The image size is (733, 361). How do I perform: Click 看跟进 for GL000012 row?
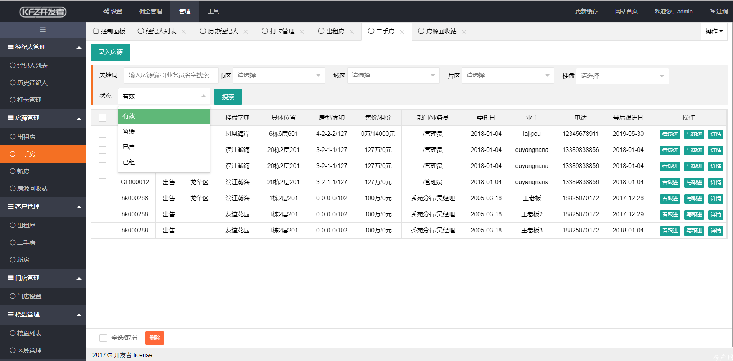(670, 182)
